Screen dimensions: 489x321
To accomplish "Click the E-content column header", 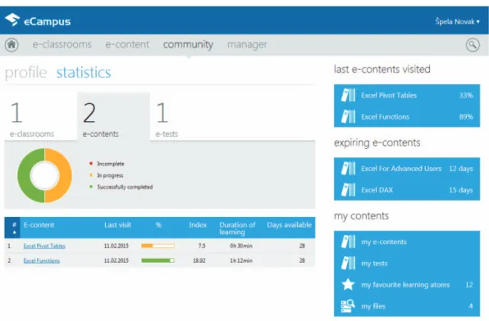I will point(39,225).
